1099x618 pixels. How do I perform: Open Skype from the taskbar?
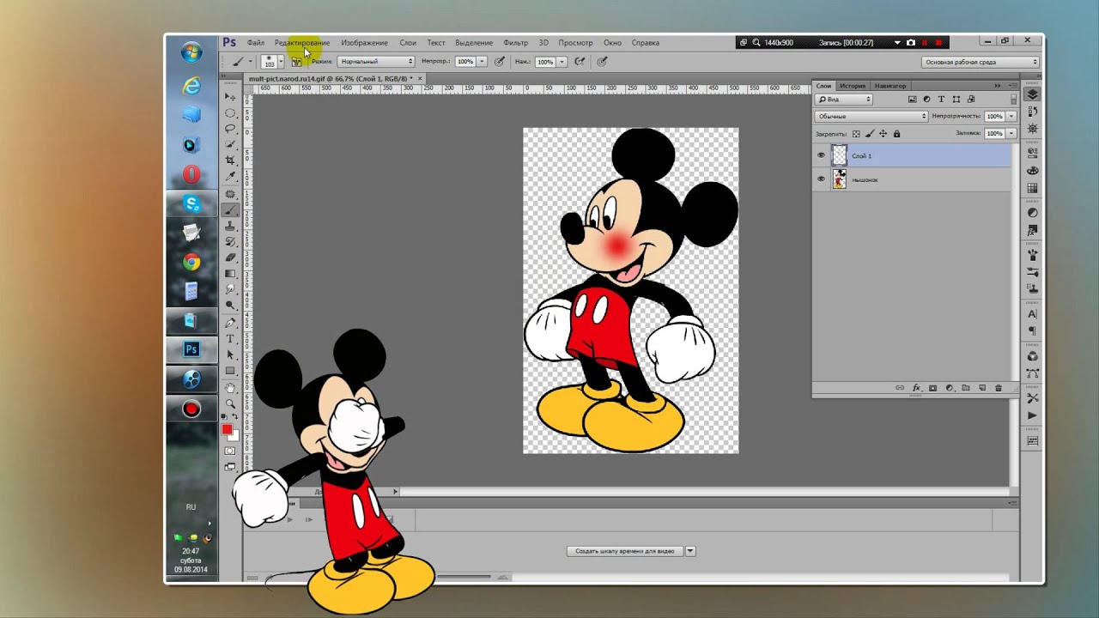click(191, 203)
